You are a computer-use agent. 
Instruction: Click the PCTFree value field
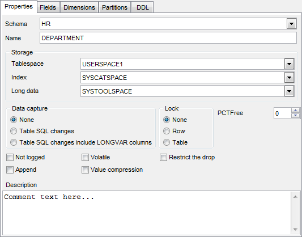283,113
